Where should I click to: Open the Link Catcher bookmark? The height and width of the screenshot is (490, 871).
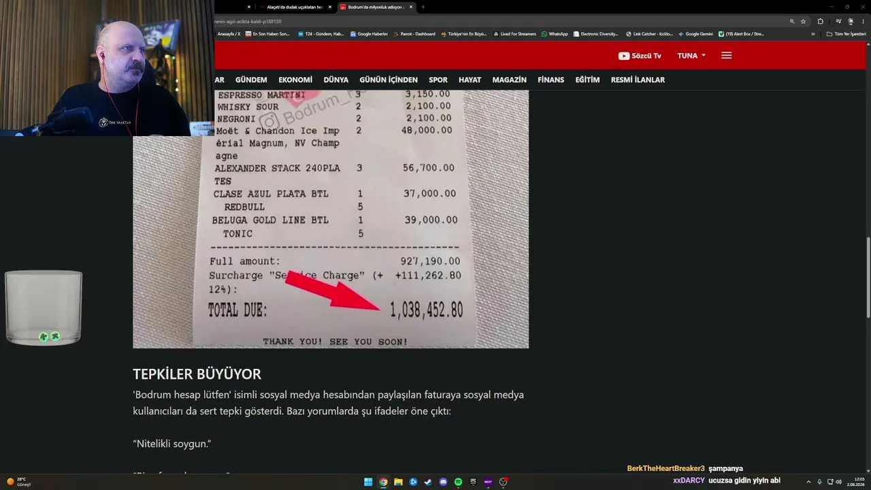click(x=649, y=34)
